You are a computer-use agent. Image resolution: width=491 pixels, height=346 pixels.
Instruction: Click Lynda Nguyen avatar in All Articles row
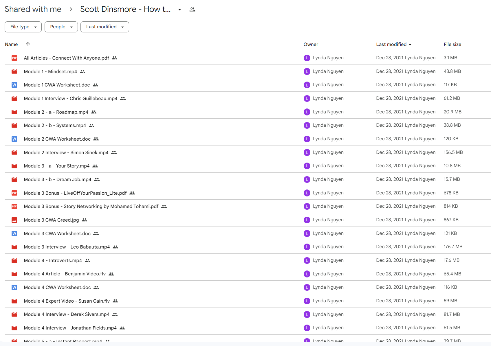(x=307, y=58)
